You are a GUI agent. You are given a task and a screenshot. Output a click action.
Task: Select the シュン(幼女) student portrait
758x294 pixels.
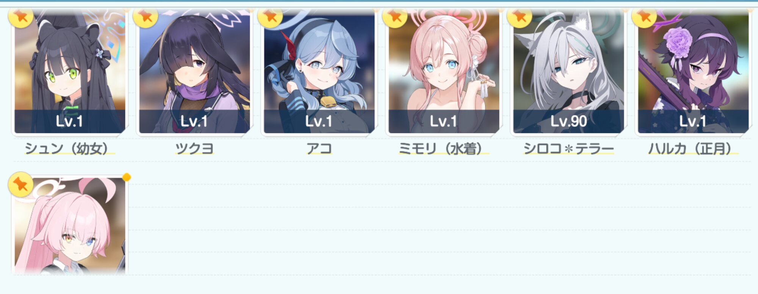click(70, 72)
